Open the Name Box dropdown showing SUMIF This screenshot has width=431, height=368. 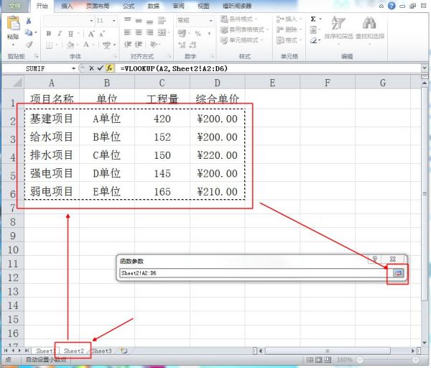(73, 68)
